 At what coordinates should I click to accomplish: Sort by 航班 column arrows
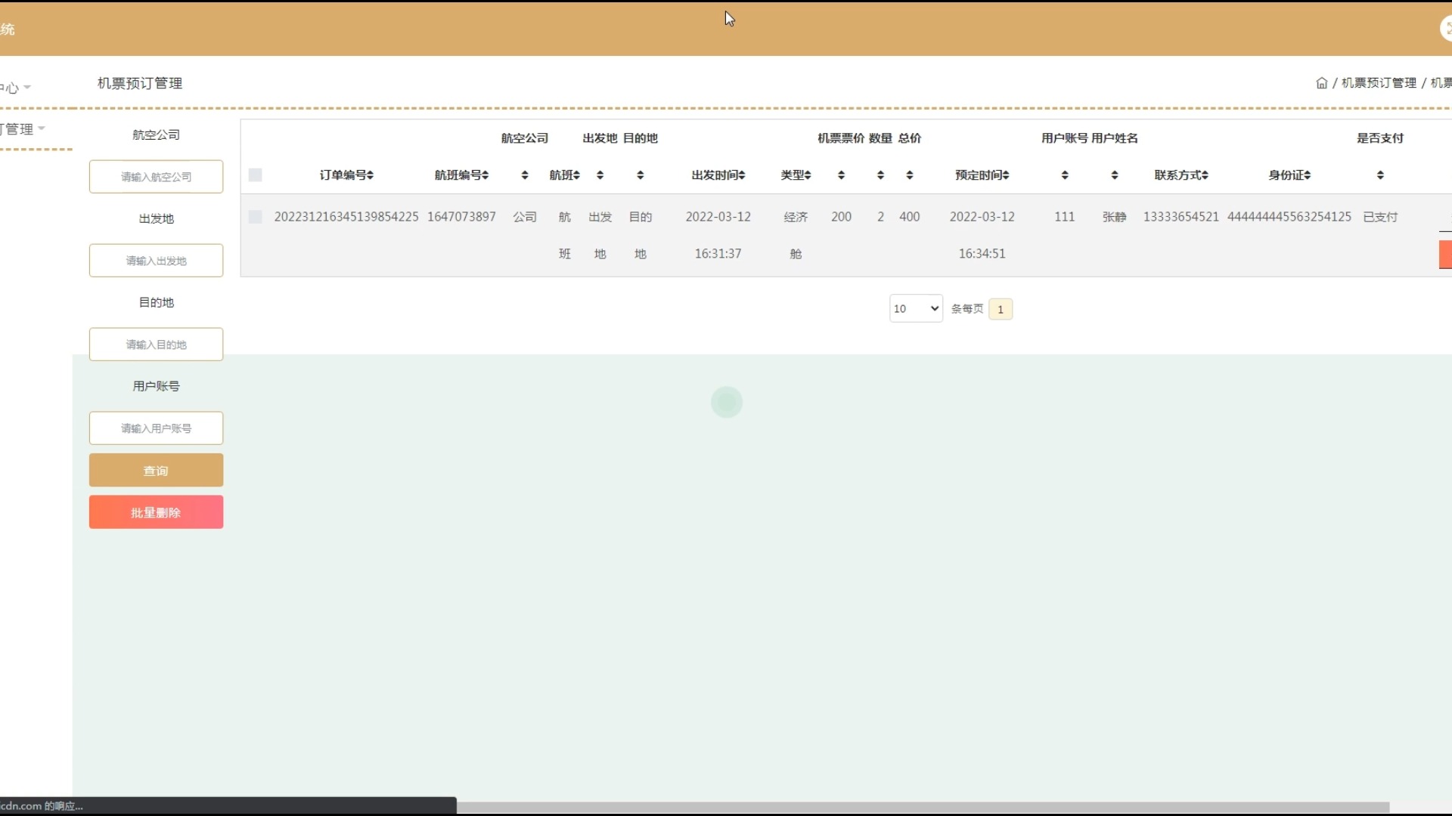point(576,175)
